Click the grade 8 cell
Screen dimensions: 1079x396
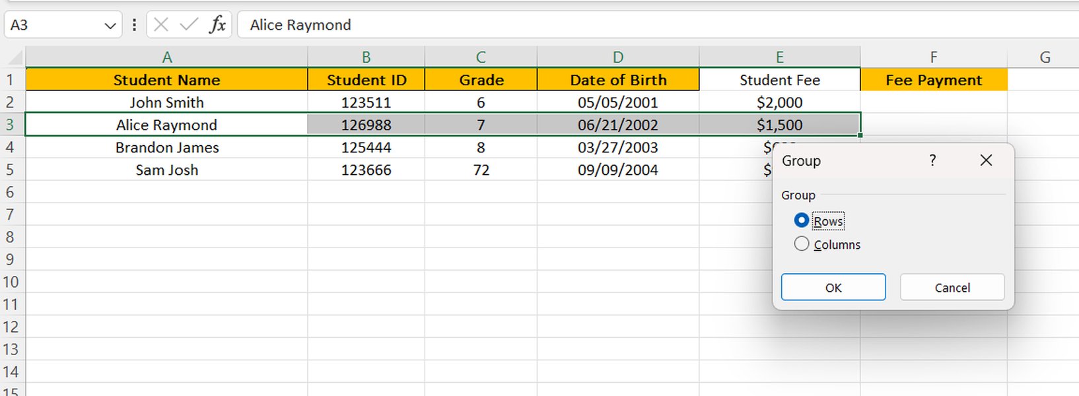point(481,147)
